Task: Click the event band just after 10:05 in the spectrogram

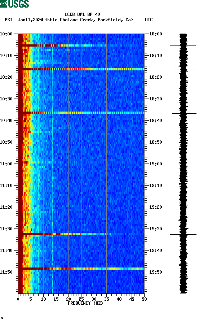Action: (x=63, y=45)
